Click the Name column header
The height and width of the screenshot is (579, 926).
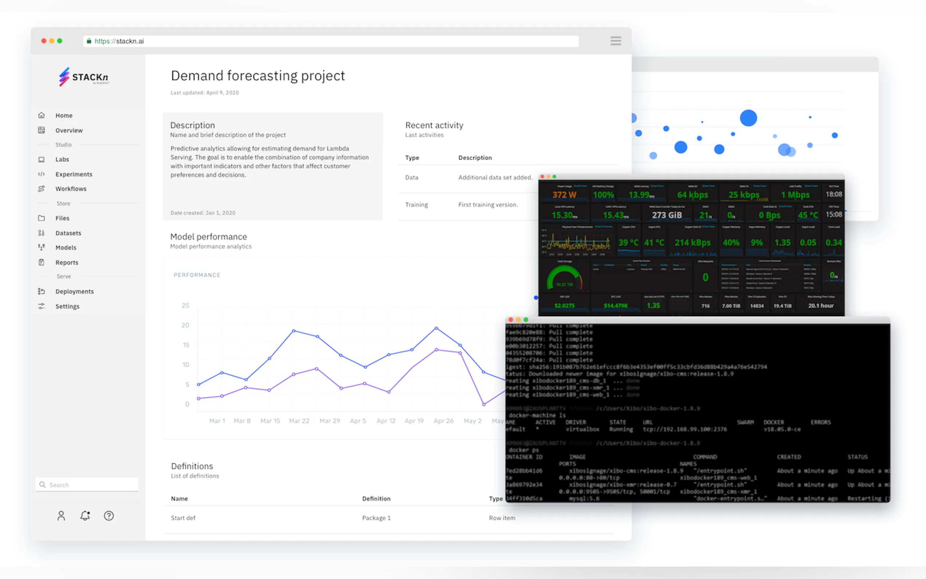click(179, 498)
